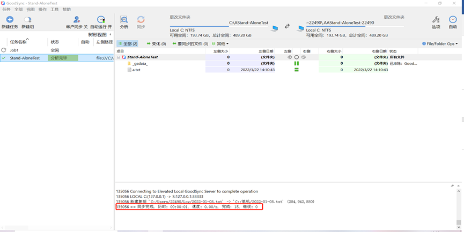Open the 视图 menu
464x232 pixels.
pos(31,10)
